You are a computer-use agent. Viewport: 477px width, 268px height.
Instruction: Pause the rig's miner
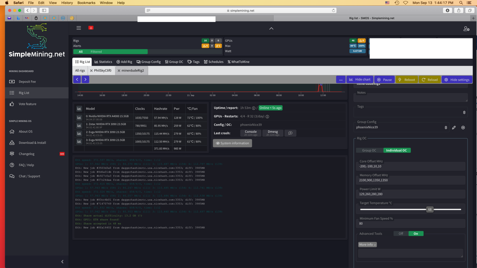[385, 80]
